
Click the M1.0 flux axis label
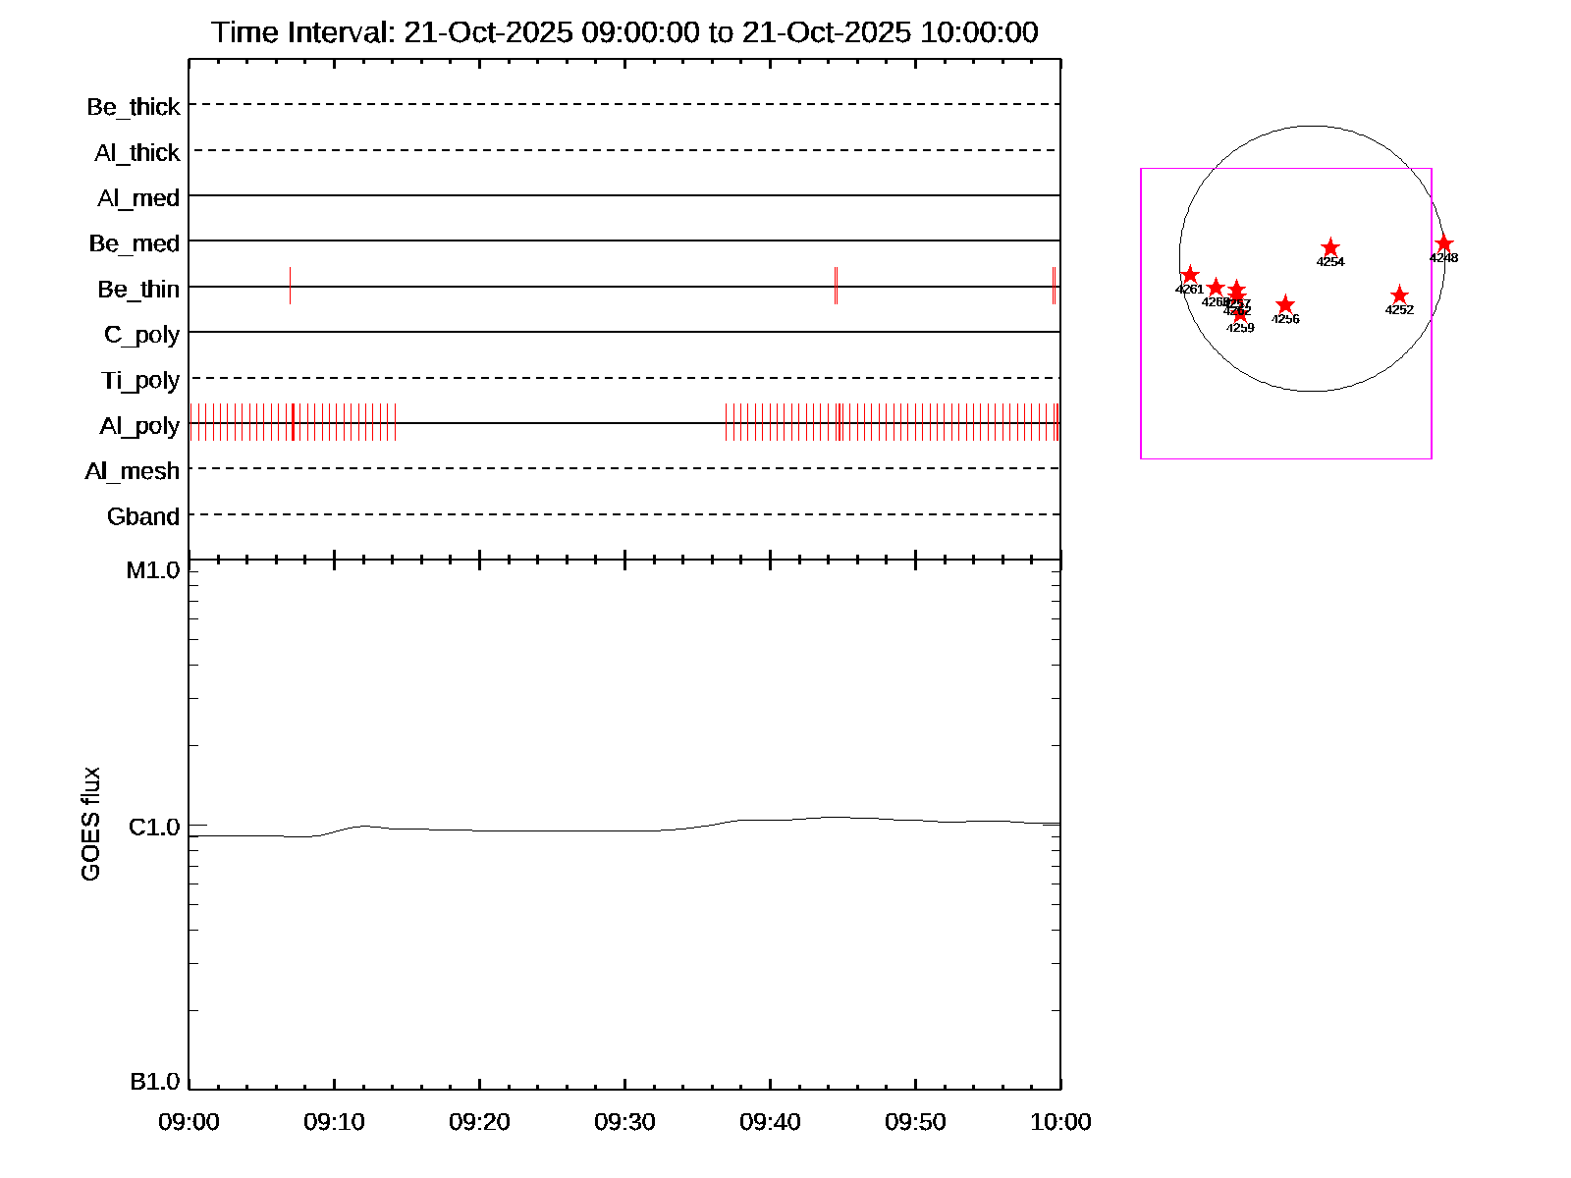tap(153, 570)
